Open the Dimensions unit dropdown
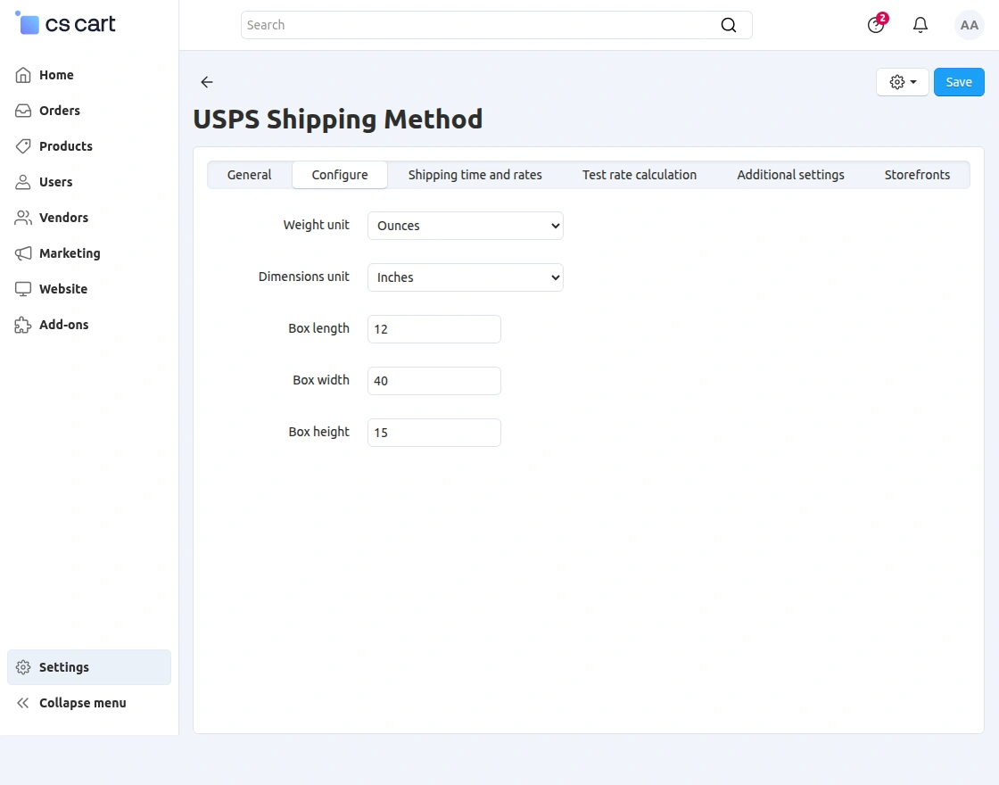This screenshot has height=785, width=999. (465, 277)
